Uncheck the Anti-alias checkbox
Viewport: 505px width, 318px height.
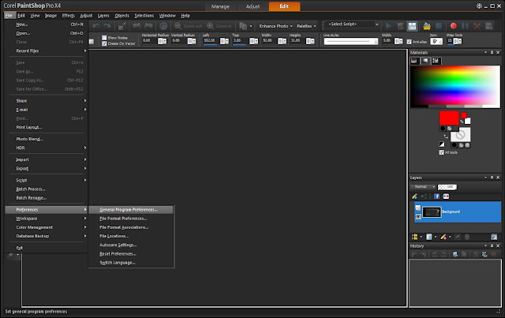click(x=409, y=42)
